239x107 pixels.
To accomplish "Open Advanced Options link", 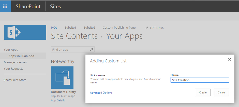I will [101, 93].
